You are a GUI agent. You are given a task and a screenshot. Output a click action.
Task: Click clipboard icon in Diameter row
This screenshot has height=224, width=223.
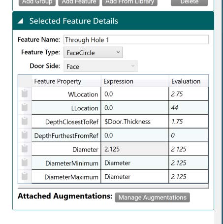(x=25, y=149)
